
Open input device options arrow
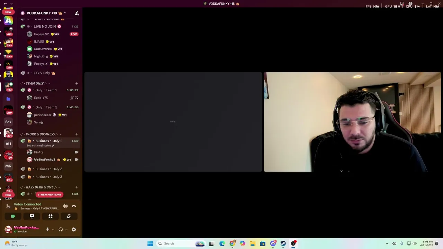tap(53, 230)
